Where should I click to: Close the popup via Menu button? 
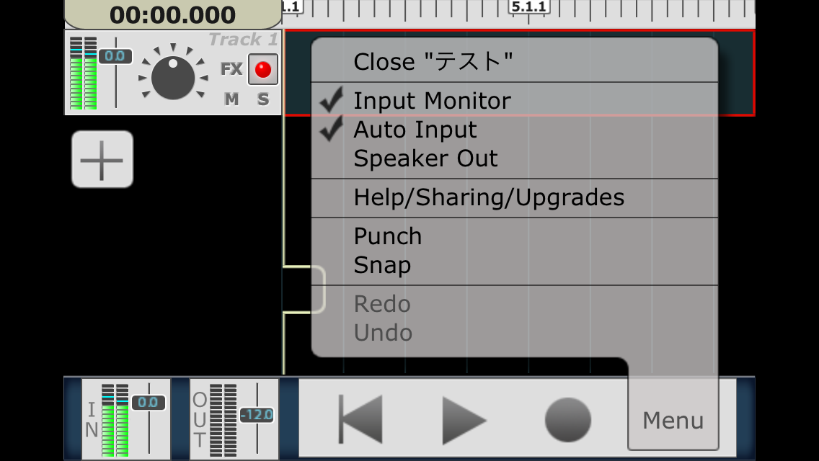[673, 420]
